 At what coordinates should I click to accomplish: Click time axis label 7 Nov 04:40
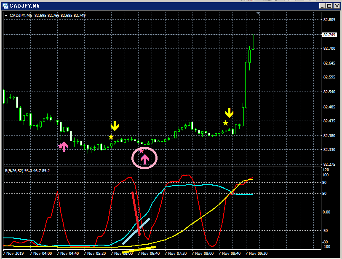click(x=68, y=254)
